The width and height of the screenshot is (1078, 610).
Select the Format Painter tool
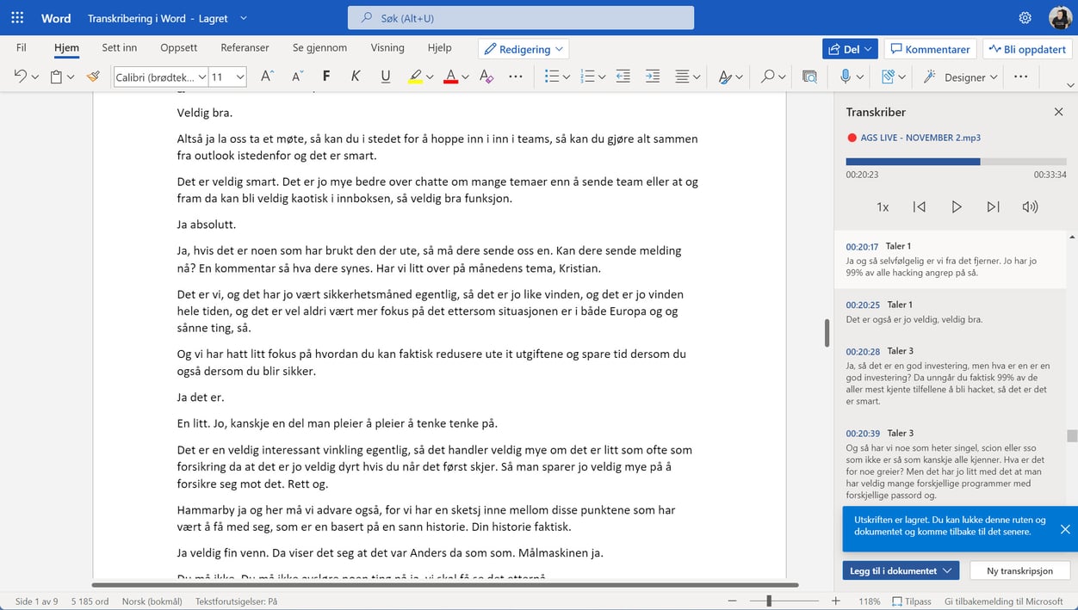[x=93, y=77]
